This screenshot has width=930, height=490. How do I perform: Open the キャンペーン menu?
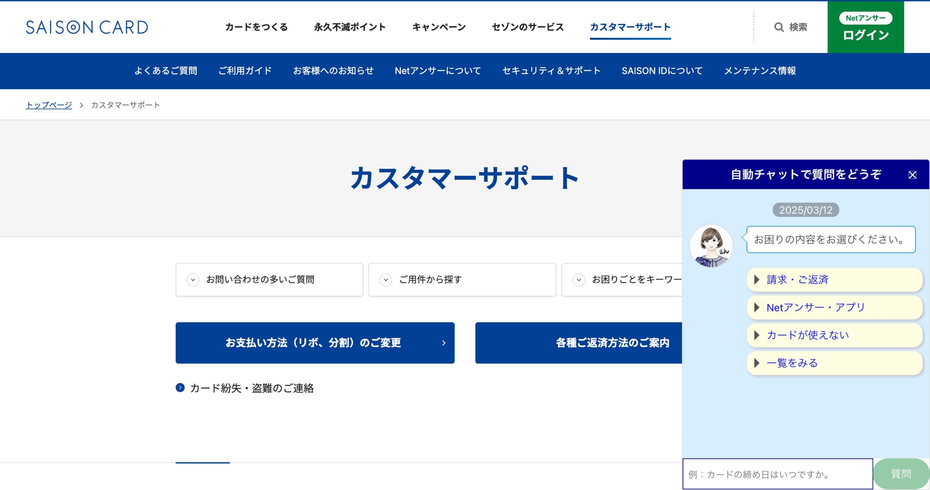point(439,27)
